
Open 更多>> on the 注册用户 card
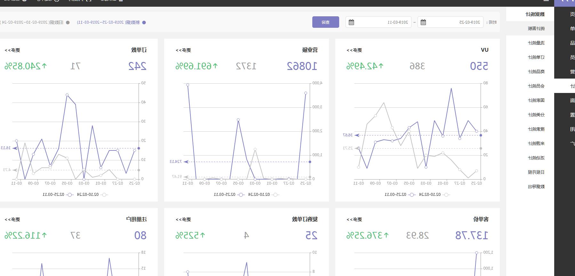click(x=12, y=219)
